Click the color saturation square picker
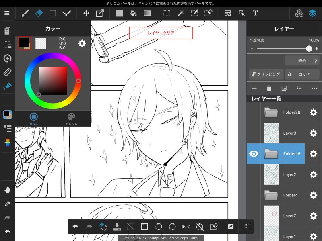Screen dimensions: 322x241 tap(53, 81)
